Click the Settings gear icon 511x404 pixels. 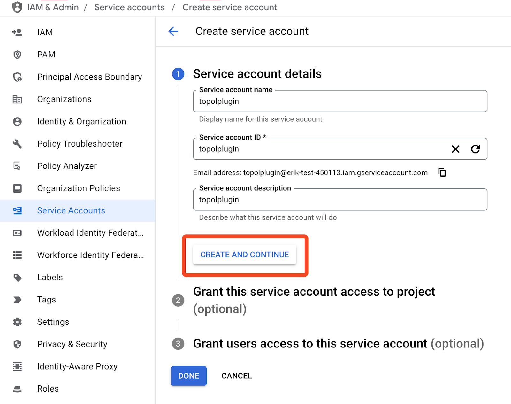pyautogui.click(x=17, y=322)
